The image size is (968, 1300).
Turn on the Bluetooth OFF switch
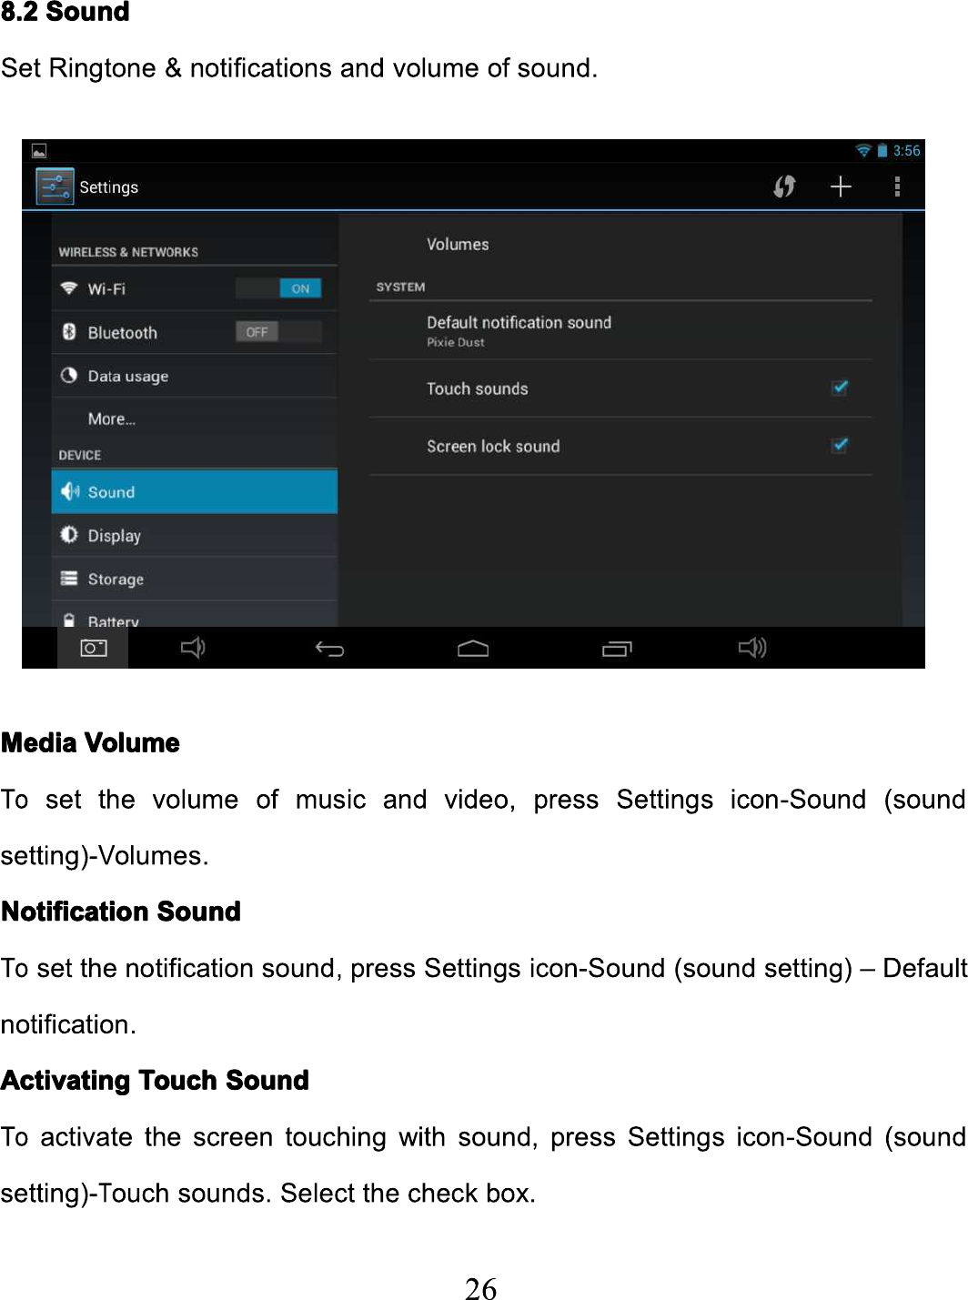(x=278, y=332)
